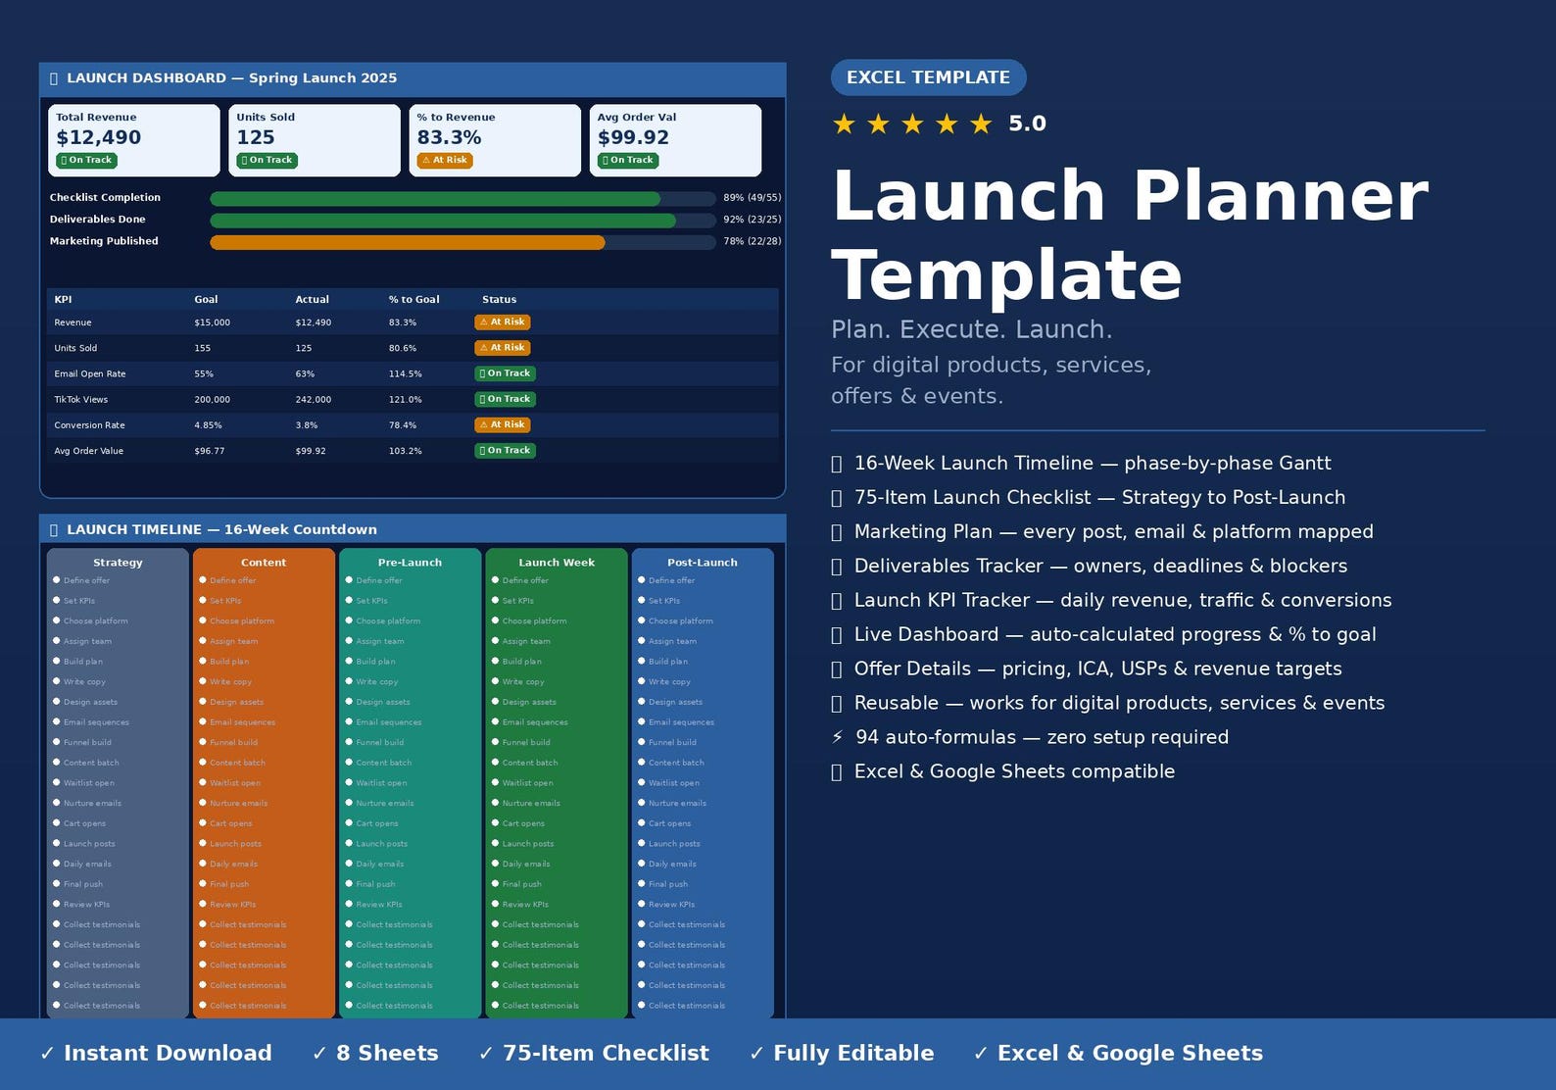Image resolution: width=1556 pixels, height=1090 pixels.
Task: Select the Launch Week column header
Action: (557, 563)
